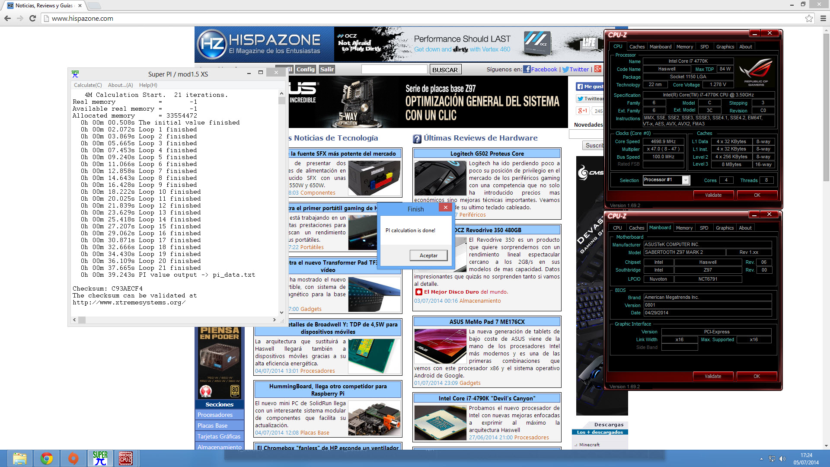Bookmark page with the star icon

809,18
